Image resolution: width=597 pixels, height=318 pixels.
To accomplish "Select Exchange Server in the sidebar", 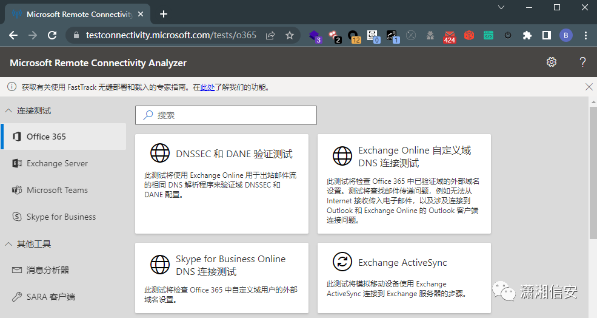I will [x=63, y=163].
